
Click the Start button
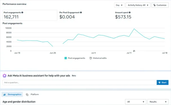click(163, 82)
